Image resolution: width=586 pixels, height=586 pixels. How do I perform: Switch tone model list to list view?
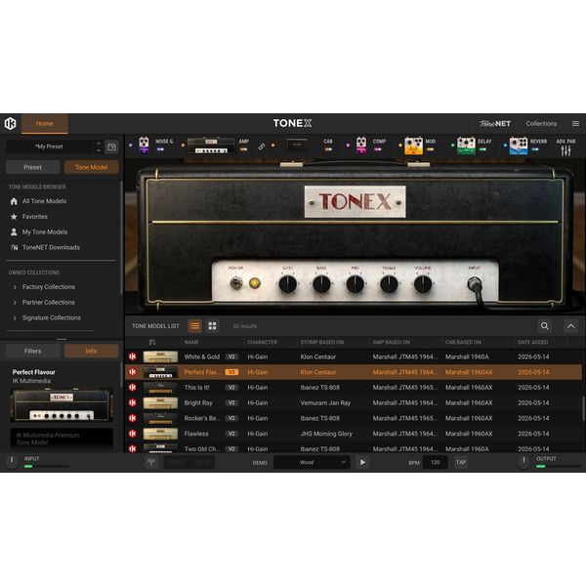coord(194,326)
